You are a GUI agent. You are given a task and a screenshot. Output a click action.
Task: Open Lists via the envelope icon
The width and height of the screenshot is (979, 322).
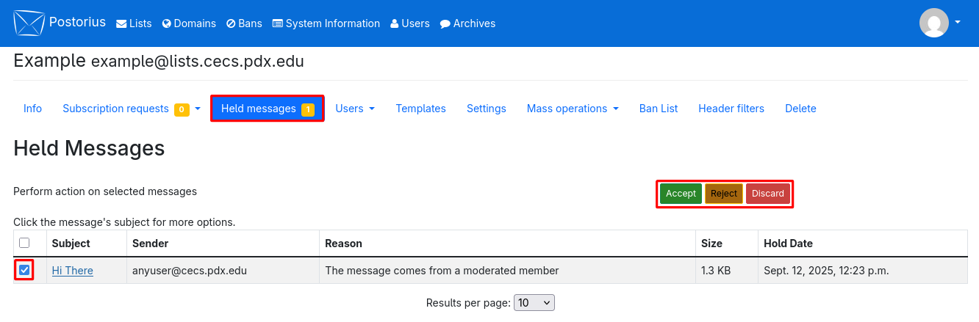(121, 23)
